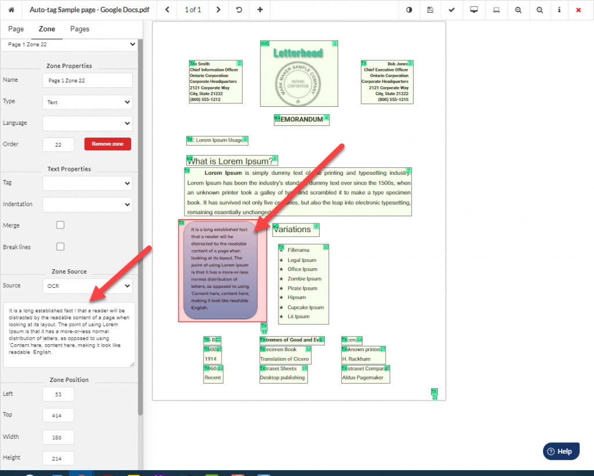Fit view using the monitor icon
Image resolution: width=594 pixels, height=476 pixels.
(x=473, y=10)
